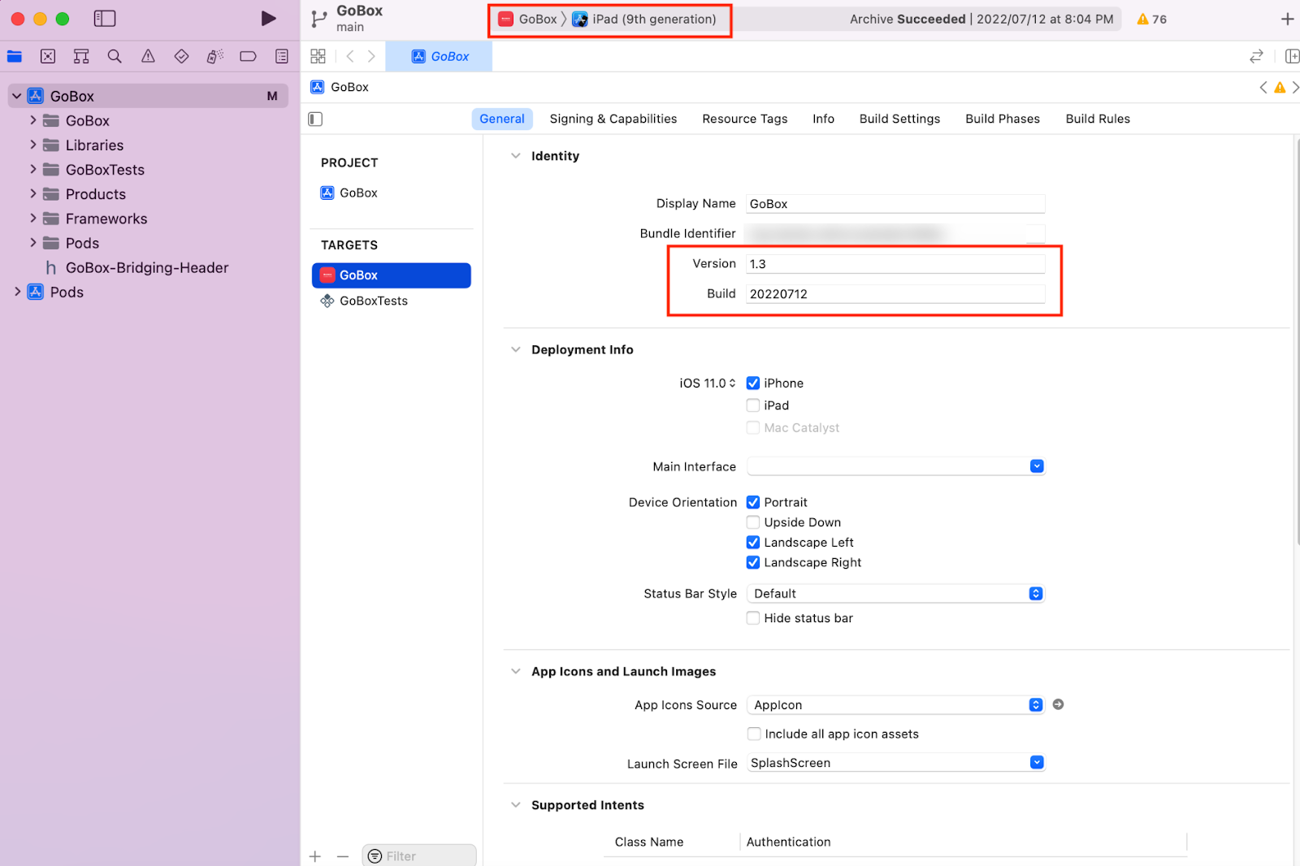Switch to the Build Settings tab

(x=899, y=119)
